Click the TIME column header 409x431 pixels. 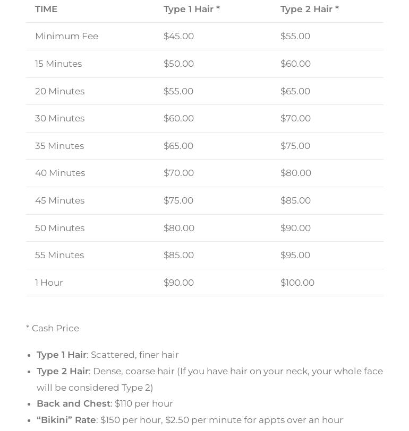tap(46, 9)
